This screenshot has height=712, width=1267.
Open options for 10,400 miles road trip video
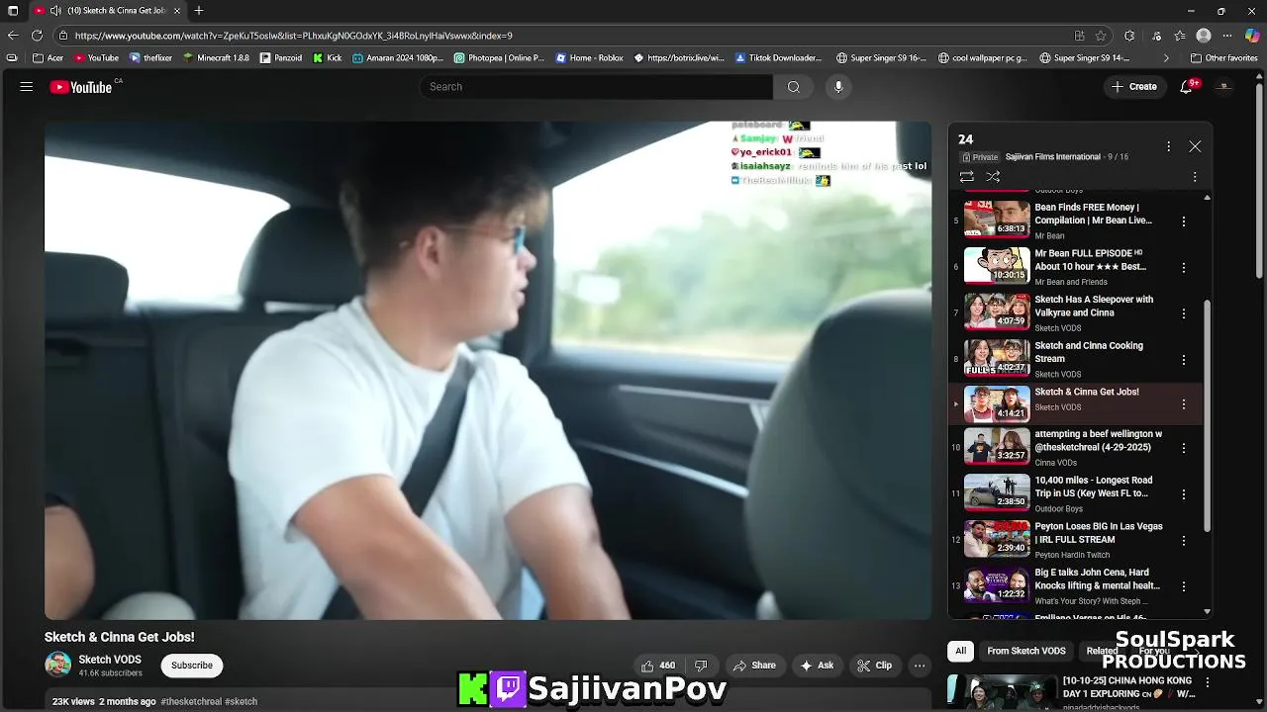click(1183, 494)
